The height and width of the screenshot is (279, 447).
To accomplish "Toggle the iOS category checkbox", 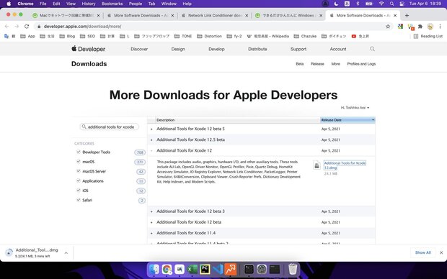I will pyautogui.click(x=79, y=191).
